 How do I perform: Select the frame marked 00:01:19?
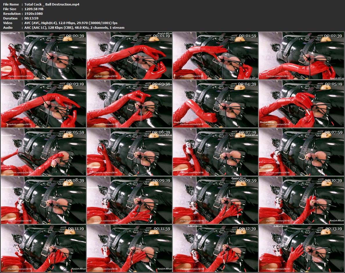click(129, 56)
